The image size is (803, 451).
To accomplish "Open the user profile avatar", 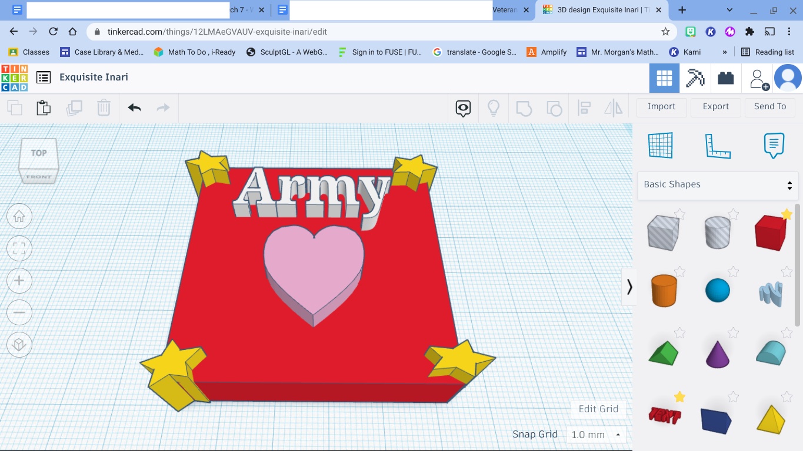I will 788,78.
